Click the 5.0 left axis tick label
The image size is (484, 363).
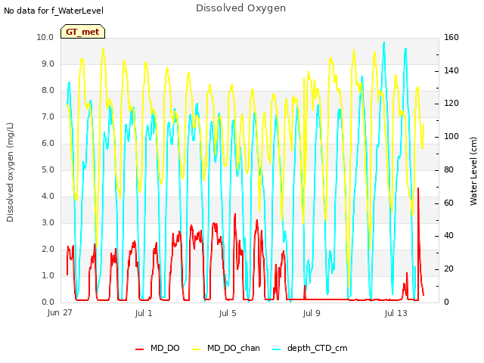pyautogui.click(x=48, y=169)
